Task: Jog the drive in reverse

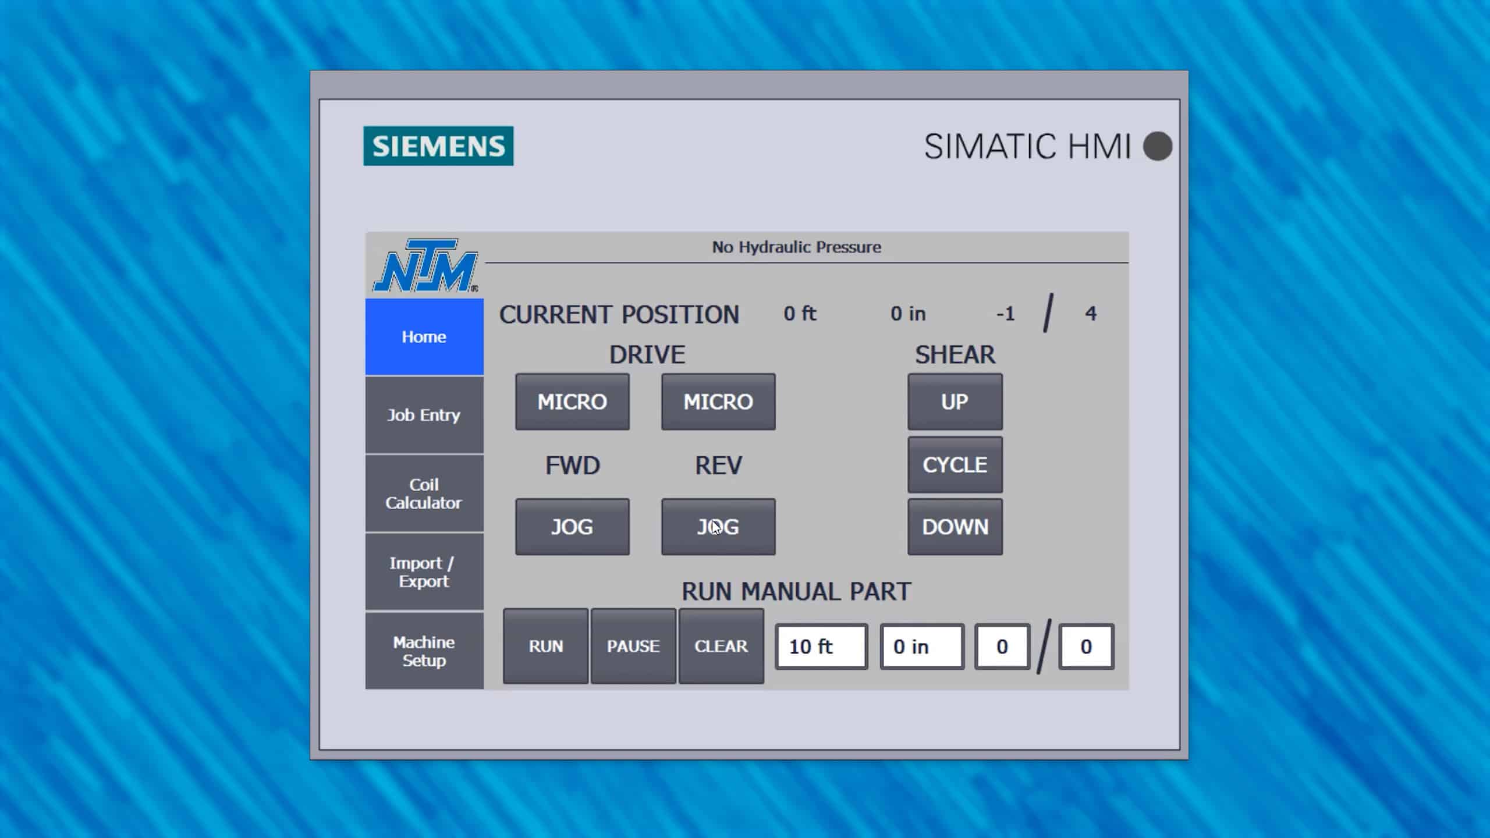Action: click(x=718, y=527)
